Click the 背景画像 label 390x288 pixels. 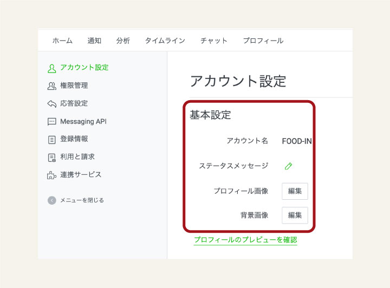(x=254, y=215)
